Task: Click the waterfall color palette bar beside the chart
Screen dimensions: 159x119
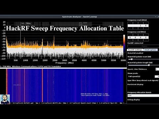Action: 124,44
